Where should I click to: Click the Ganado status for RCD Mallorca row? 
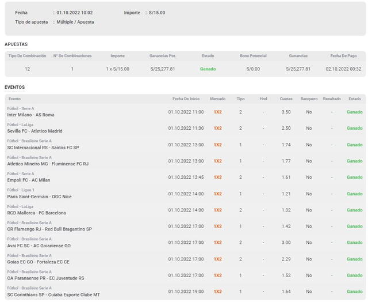pos(355,210)
